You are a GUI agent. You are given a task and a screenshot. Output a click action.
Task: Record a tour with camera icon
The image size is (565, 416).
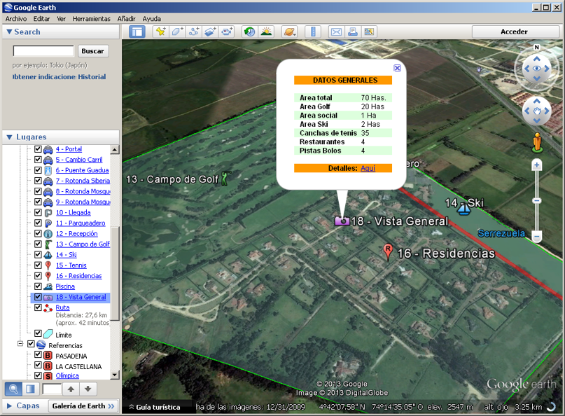tap(227, 32)
